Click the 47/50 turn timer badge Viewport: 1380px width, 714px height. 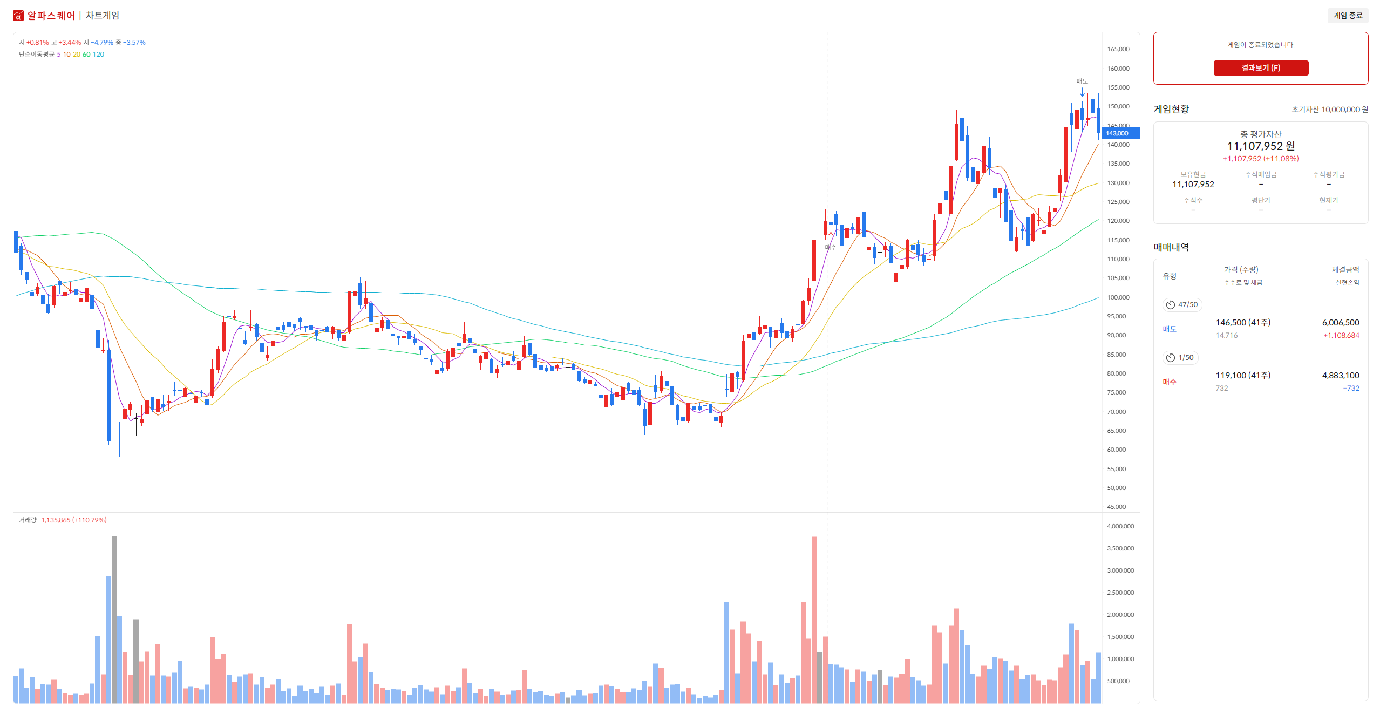(x=1181, y=305)
